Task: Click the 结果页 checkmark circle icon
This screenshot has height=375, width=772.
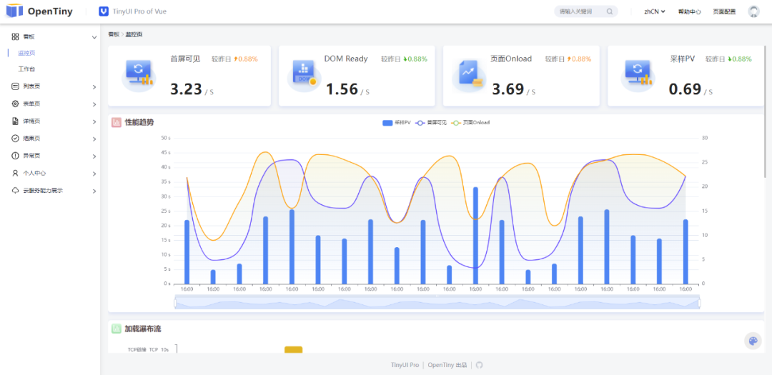Action: 15,139
